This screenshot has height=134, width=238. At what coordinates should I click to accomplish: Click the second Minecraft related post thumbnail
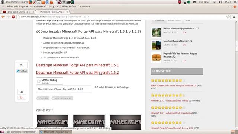(x=89, y=121)
